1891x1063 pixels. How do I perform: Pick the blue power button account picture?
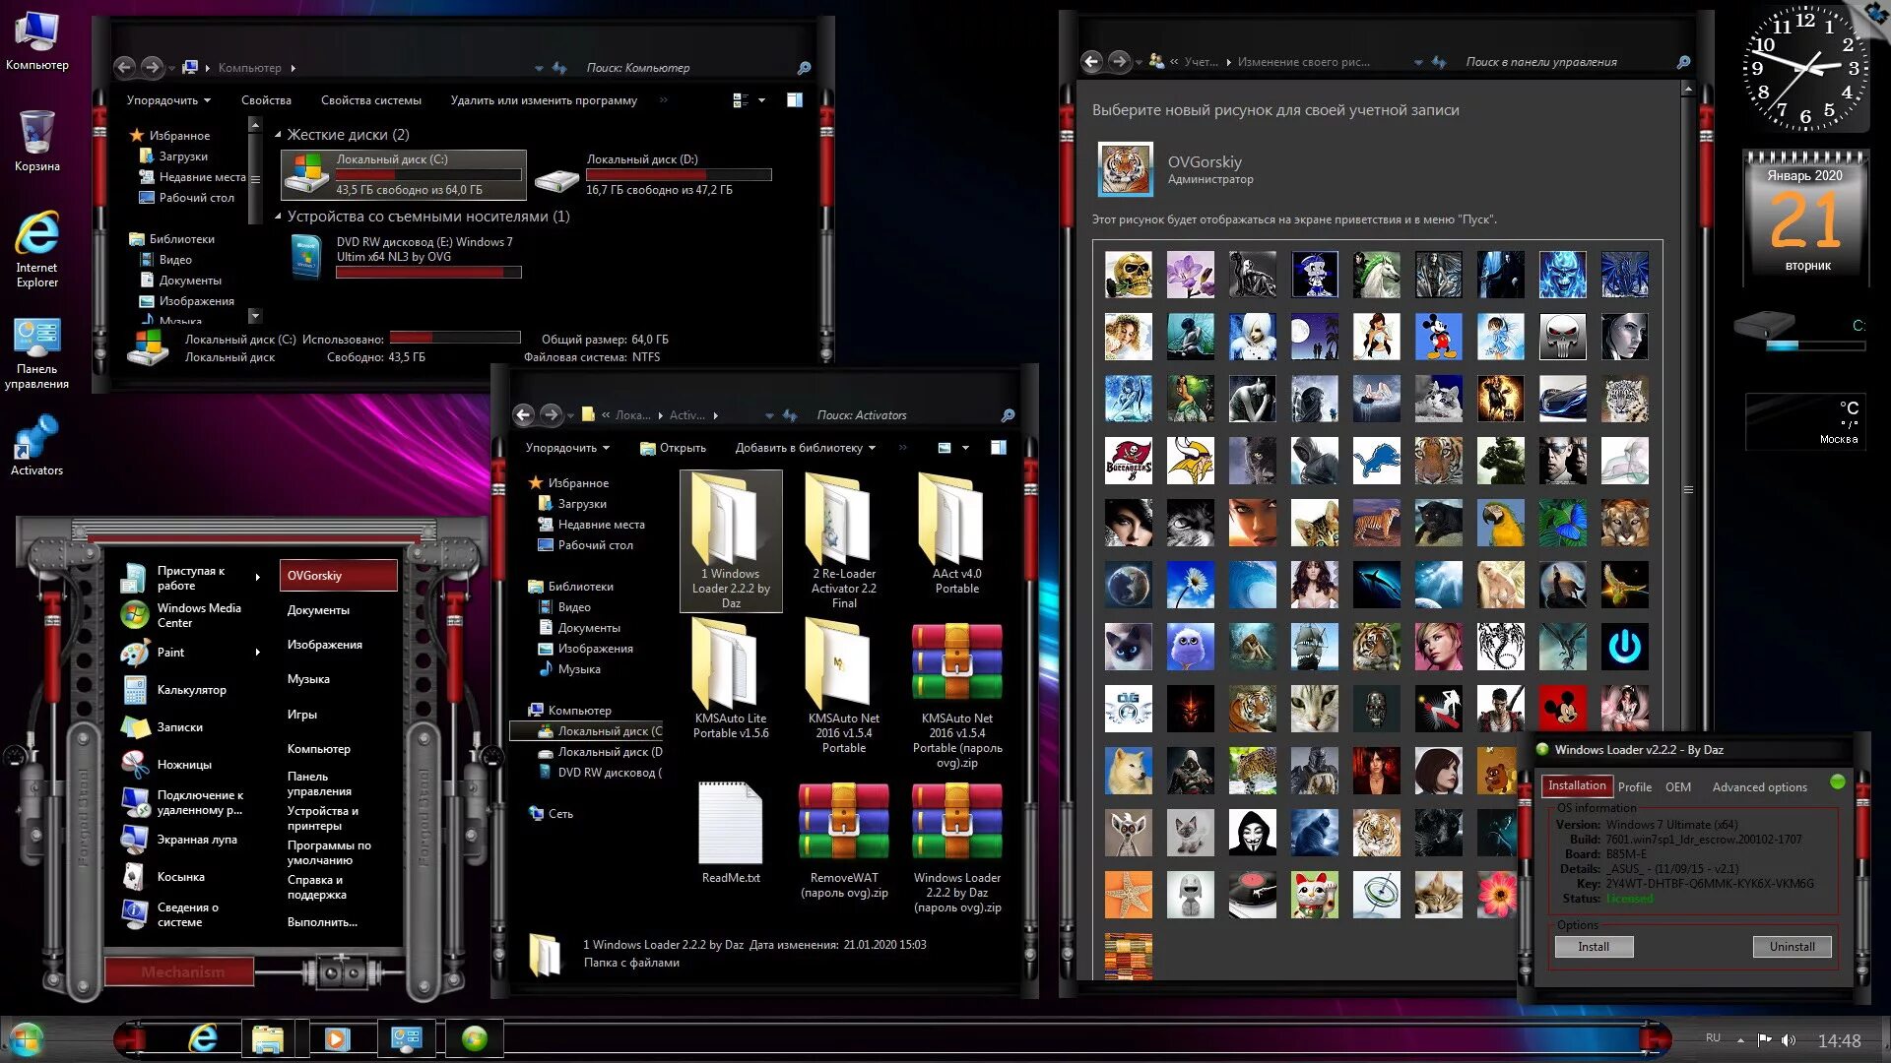[1624, 647]
